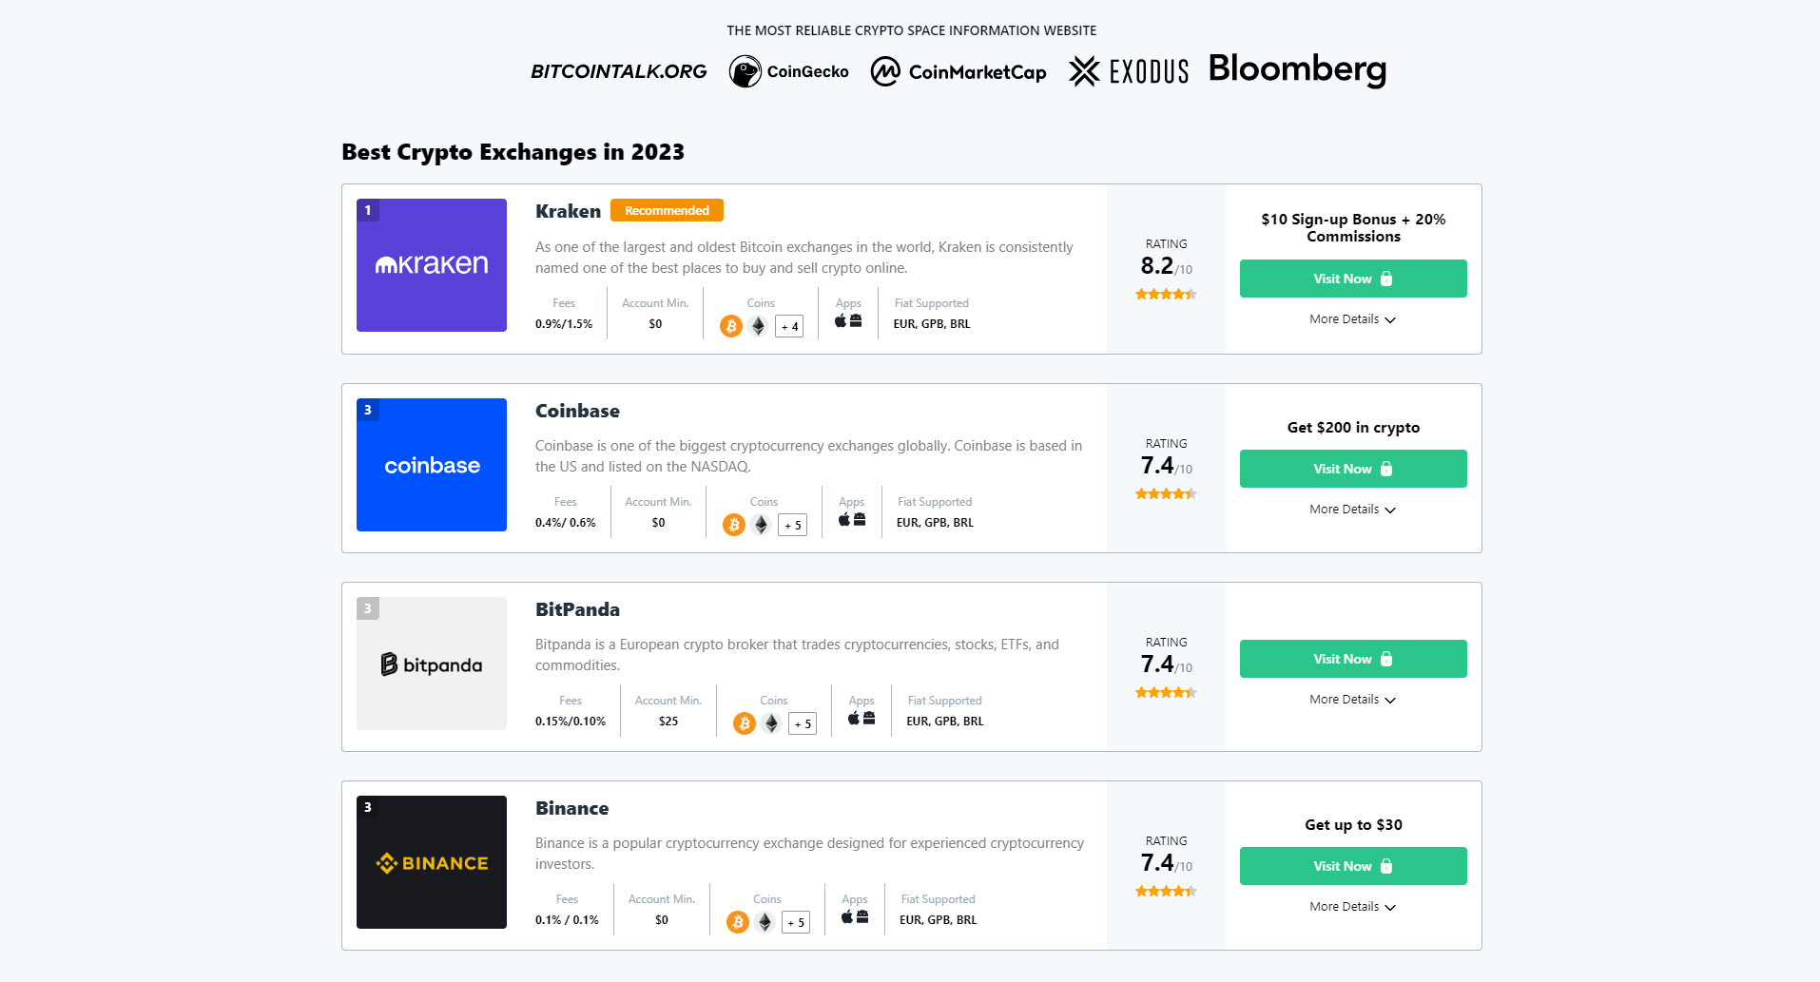The width and height of the screenshot is (1820, 982).
Task: Click the Exodus logo
Action: (x=1129, y=71)
